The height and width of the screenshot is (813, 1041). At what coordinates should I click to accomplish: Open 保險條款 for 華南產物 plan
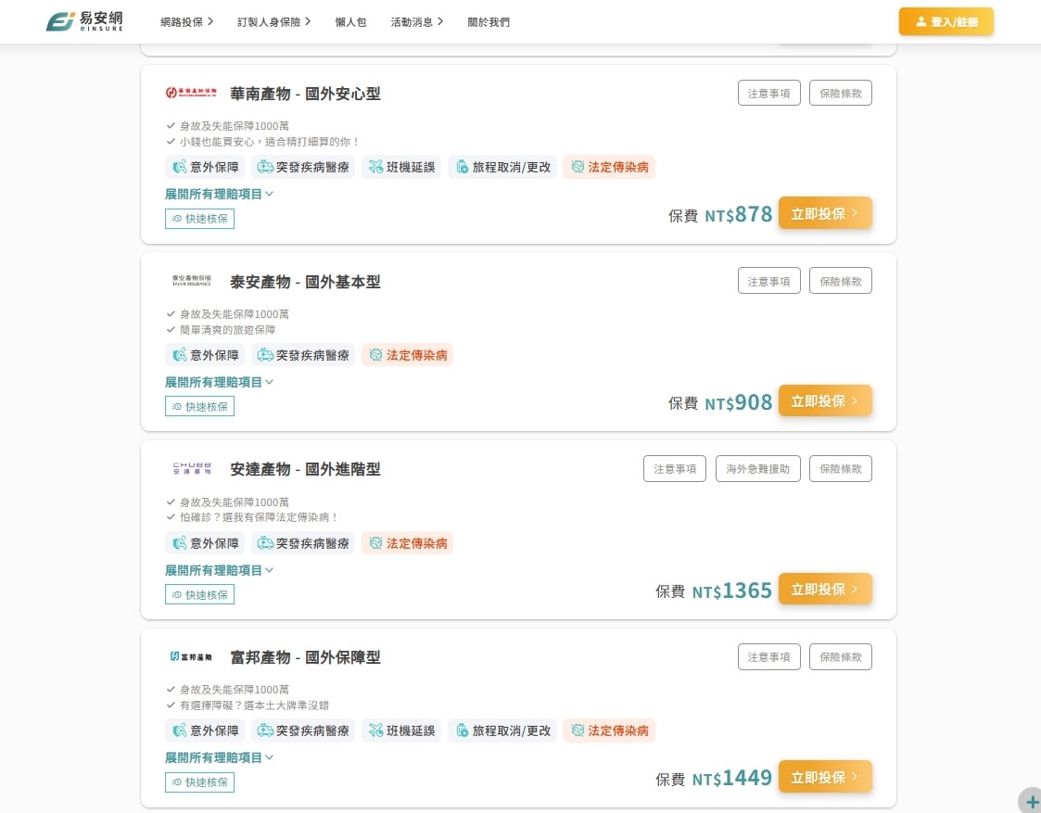point(841,93)
